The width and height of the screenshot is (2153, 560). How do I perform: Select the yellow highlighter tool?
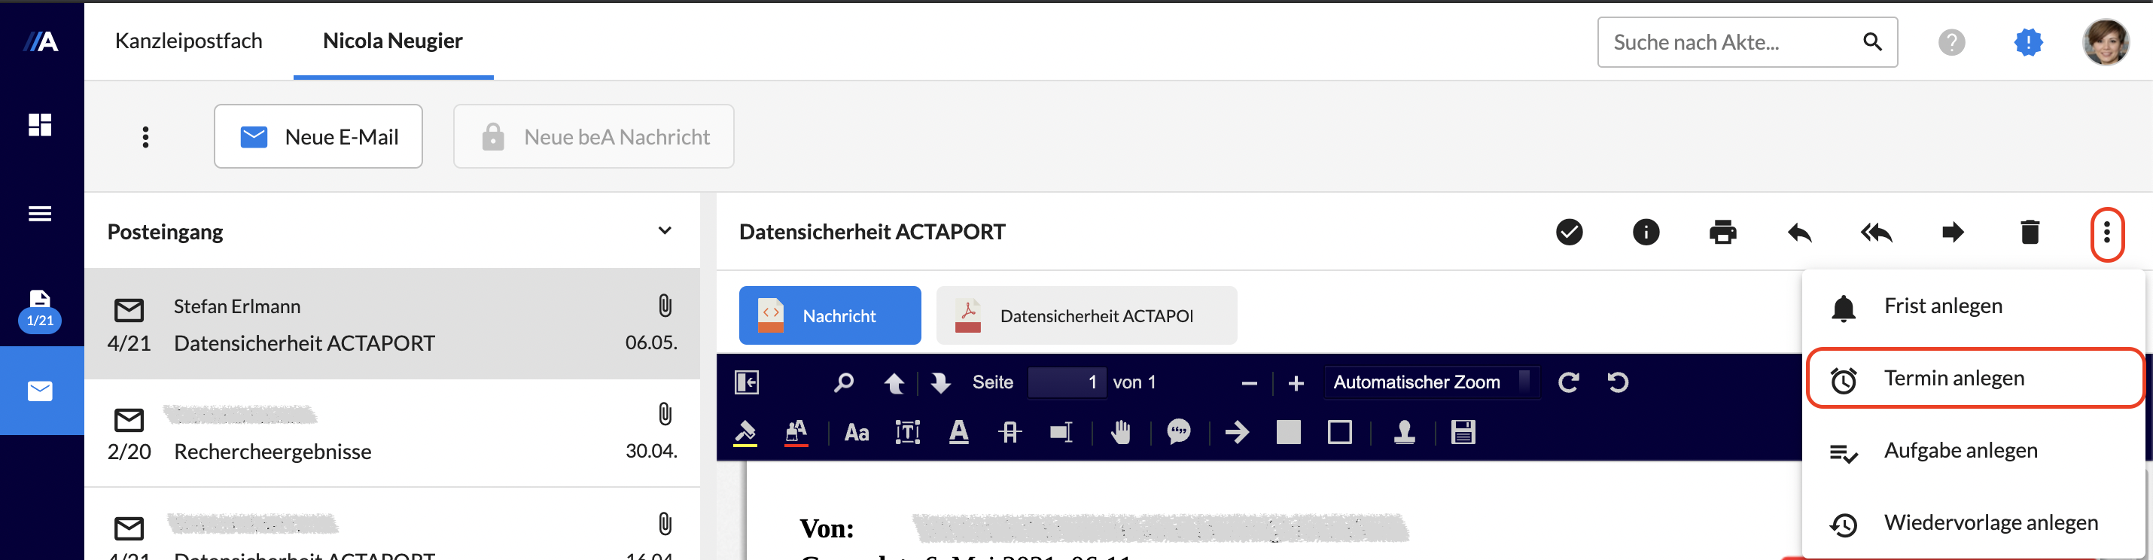tap(745, 433)
